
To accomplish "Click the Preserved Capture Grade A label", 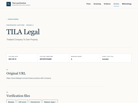I will (x=20, y=25).
